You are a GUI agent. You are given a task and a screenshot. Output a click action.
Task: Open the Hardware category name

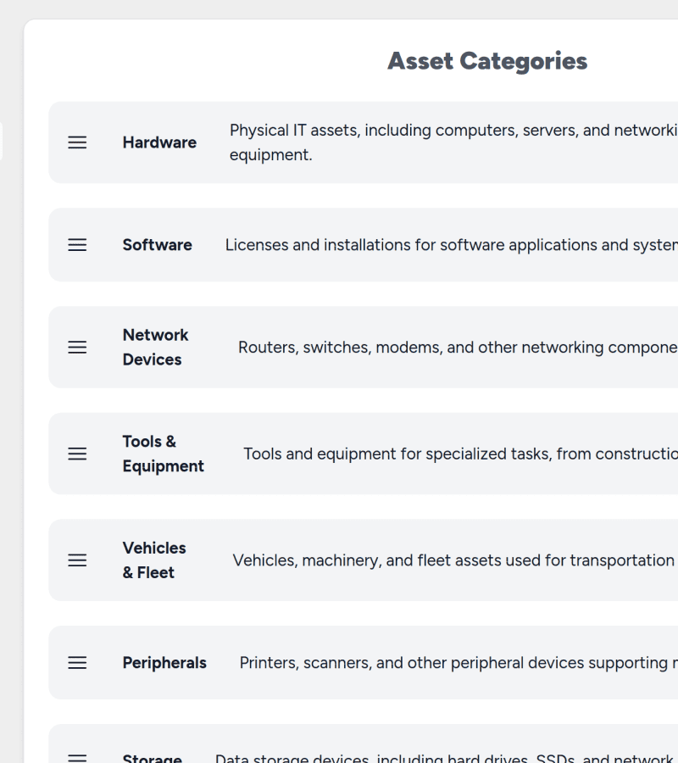[159, 142]
